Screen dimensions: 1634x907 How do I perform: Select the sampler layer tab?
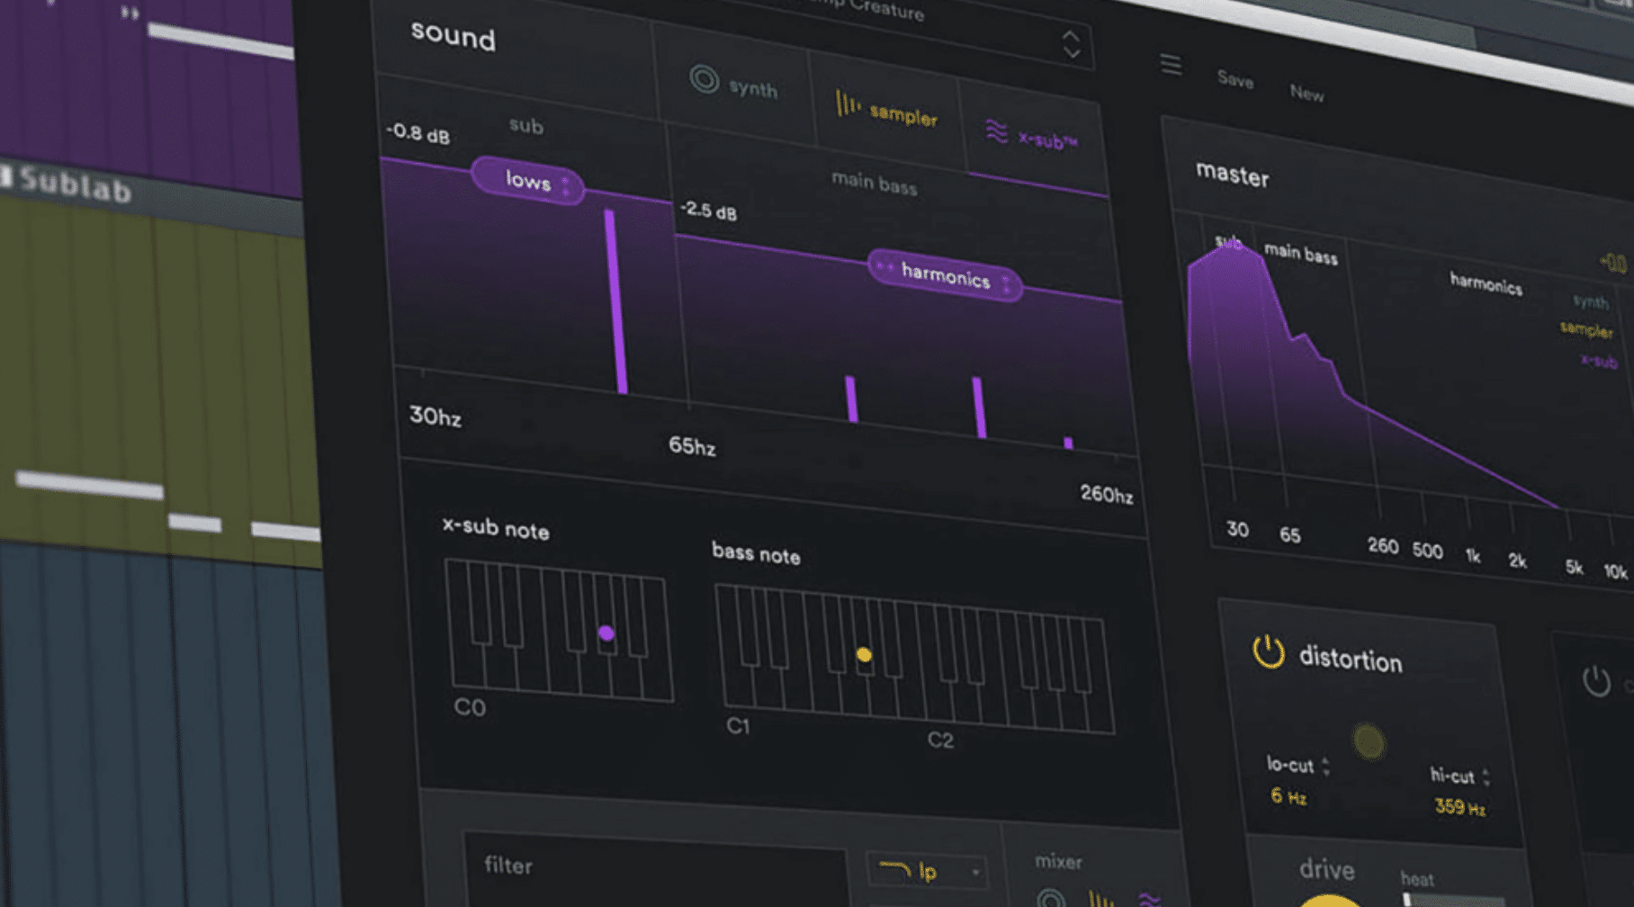point(886,110)
